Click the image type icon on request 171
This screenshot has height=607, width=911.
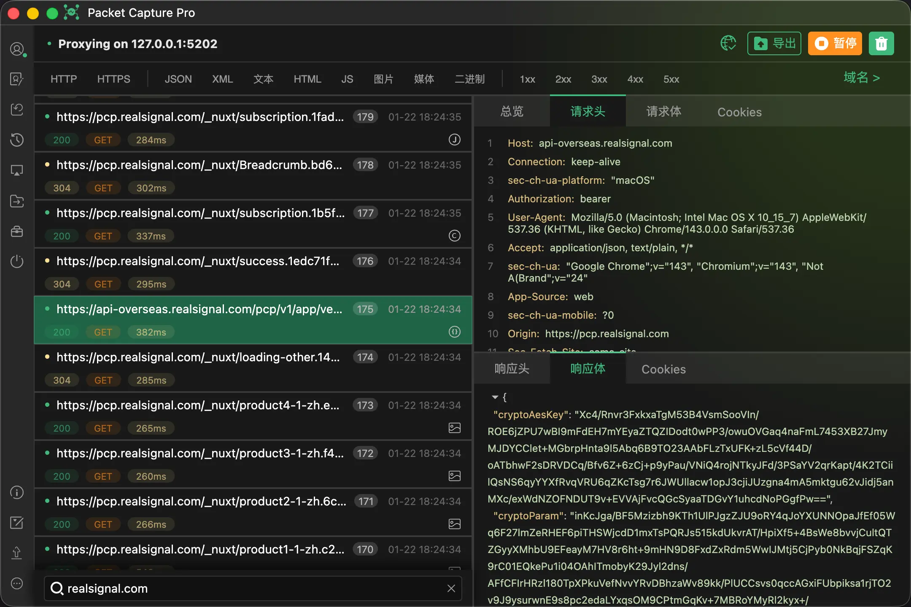[x=454, y=524]
